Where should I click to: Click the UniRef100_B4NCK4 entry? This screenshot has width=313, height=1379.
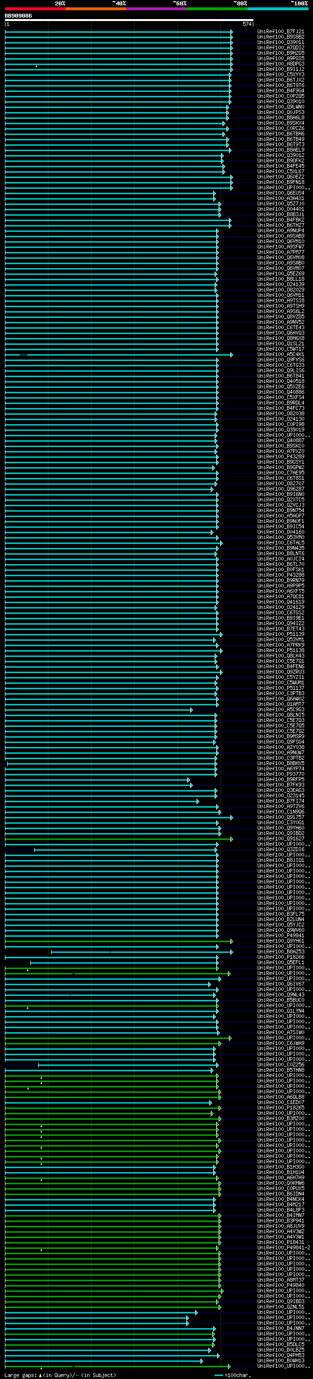[281, 1198]
